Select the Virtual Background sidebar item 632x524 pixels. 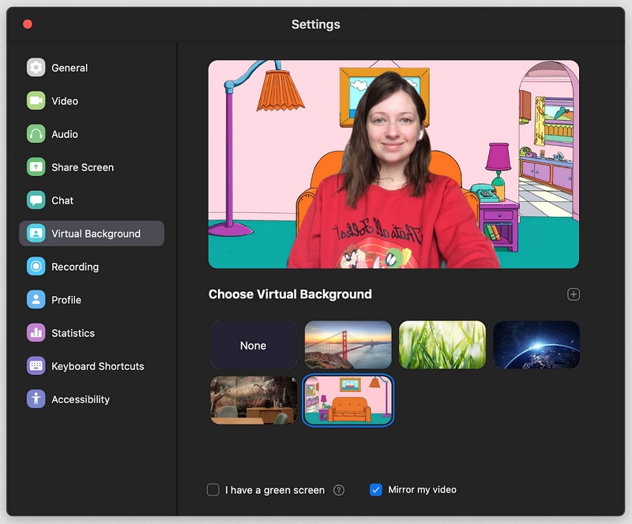coord(95,234)
